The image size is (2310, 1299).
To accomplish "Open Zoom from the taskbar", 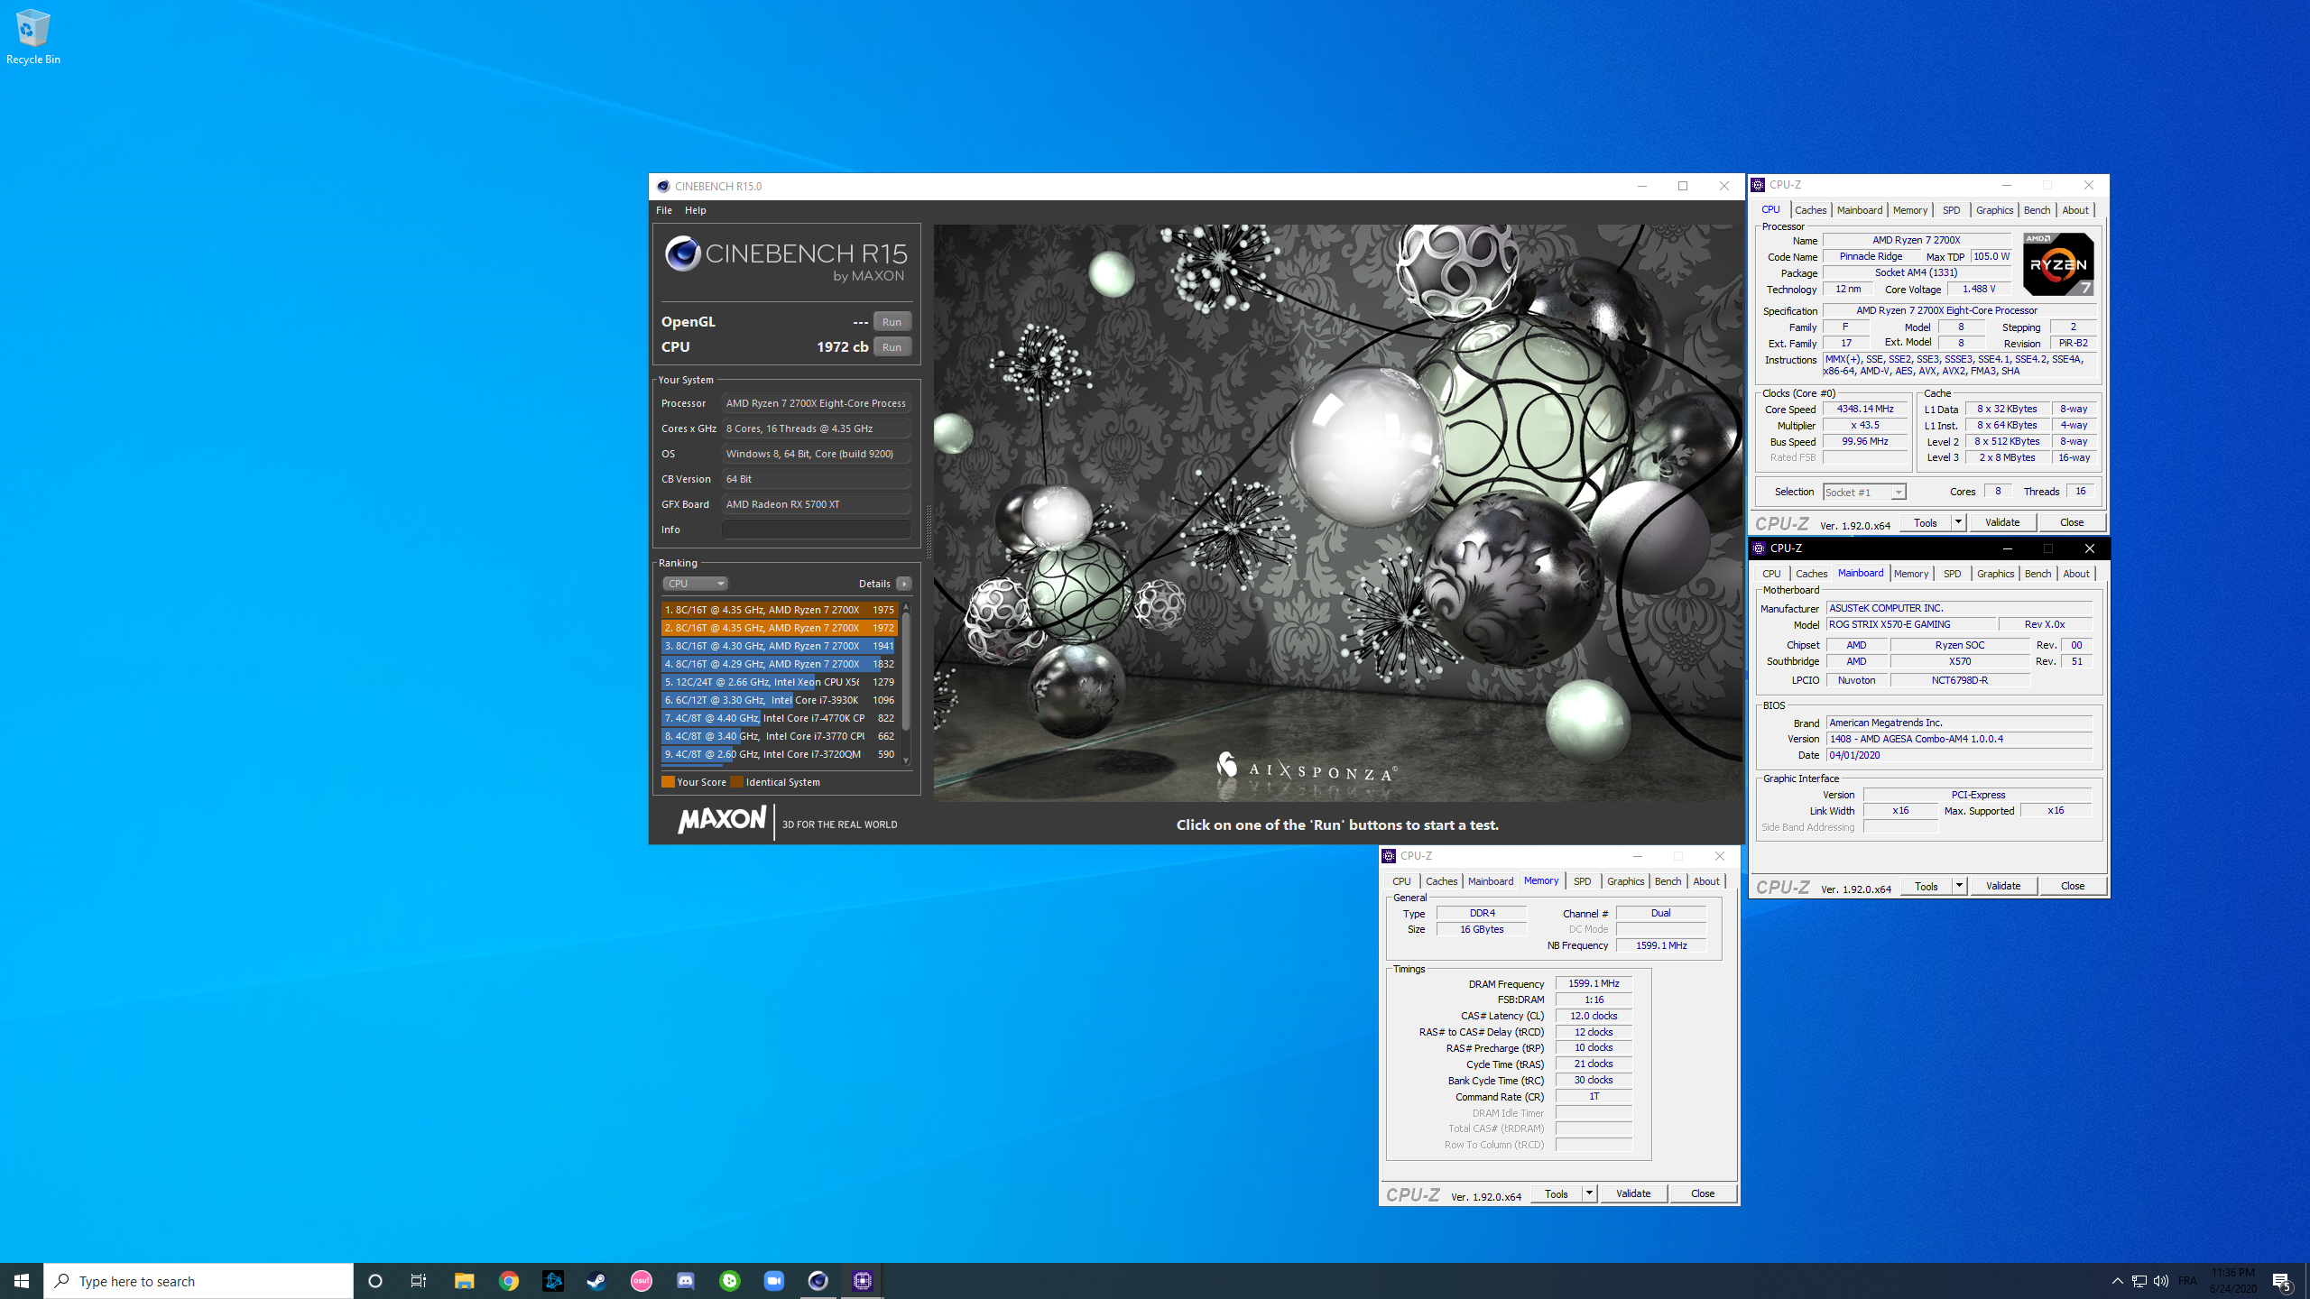I will click(773, 1281).
